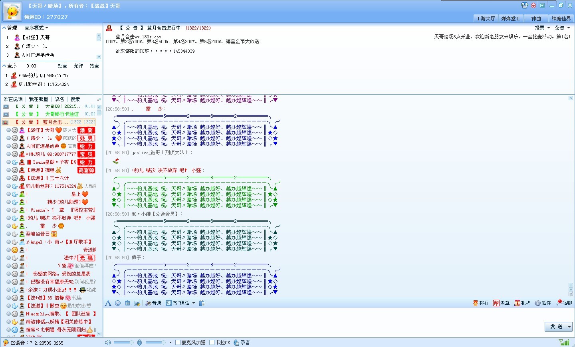Switch to the 神曲 tab
575x347 pixels.
point(536,19)
